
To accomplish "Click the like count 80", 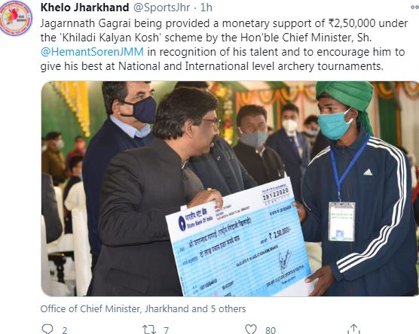I will click(271, 330).
